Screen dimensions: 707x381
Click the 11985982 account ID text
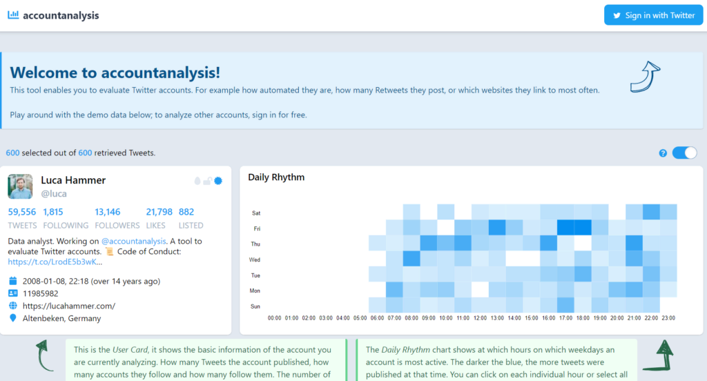[x=41, y=293]
